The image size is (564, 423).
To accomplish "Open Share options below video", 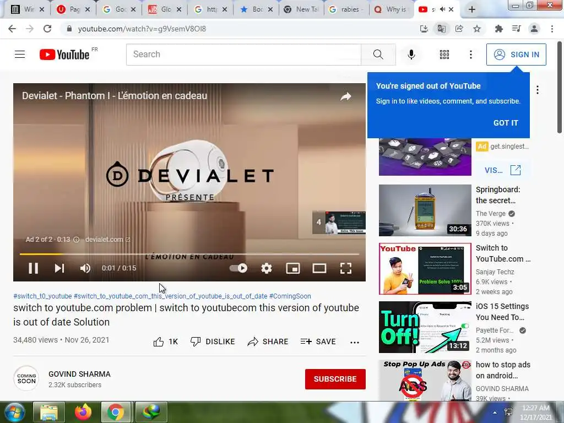I will (x=268, y=341).
